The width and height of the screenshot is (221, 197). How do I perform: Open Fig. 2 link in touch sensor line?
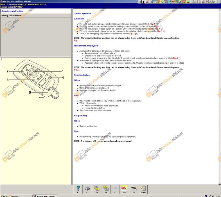176,58
